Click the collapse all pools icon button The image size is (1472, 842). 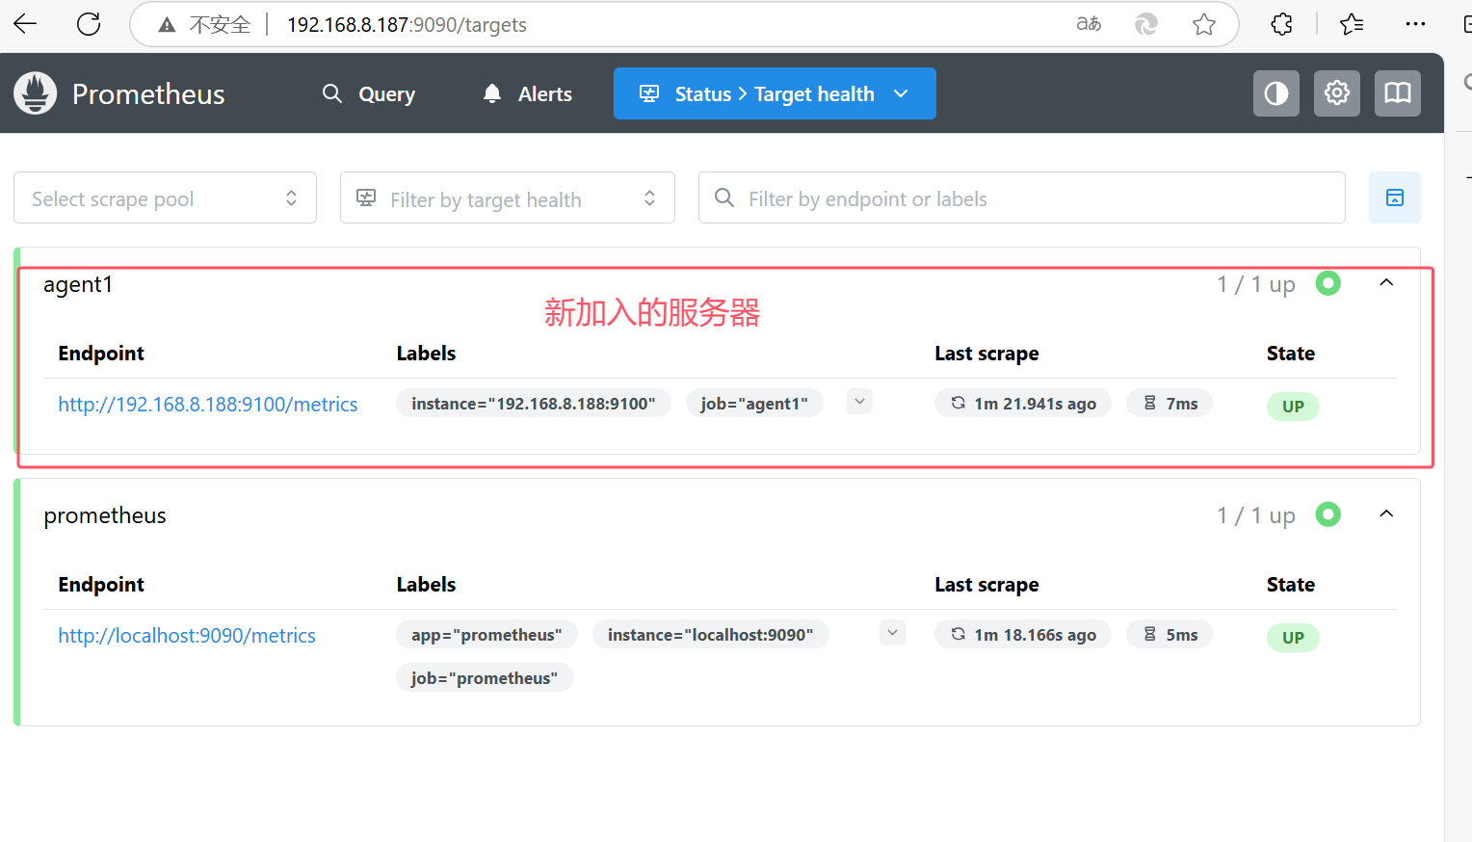[1395, 197]
